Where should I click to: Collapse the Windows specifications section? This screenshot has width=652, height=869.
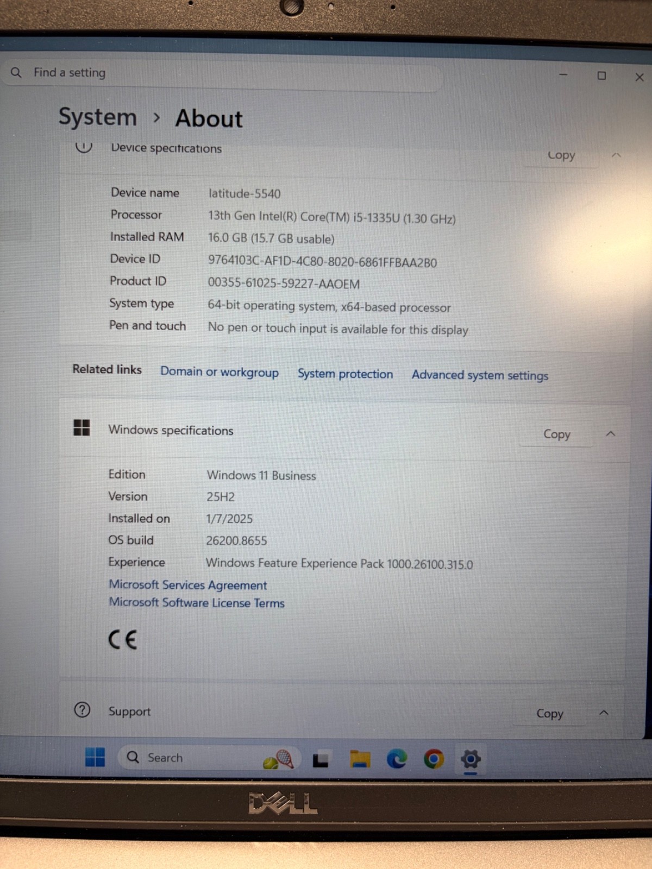pos(611,434)
